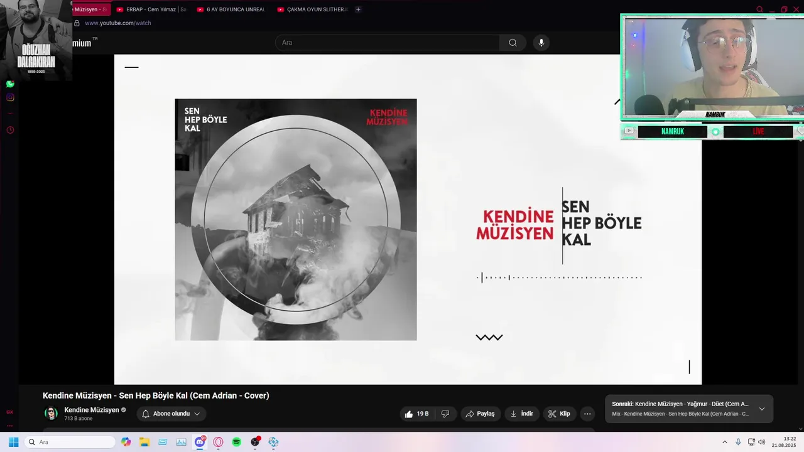This screenshot has width=804, height=452.
Task: Switch to ERBAP - Cem Yılmaz tab
Action: coord(151,9)
